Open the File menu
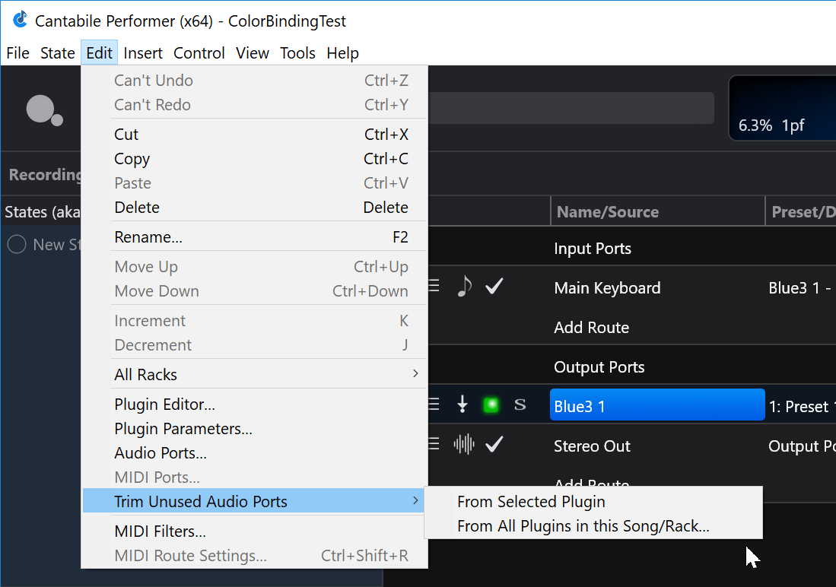This screenshot has height=587, width=836. [x=18, y=52]
